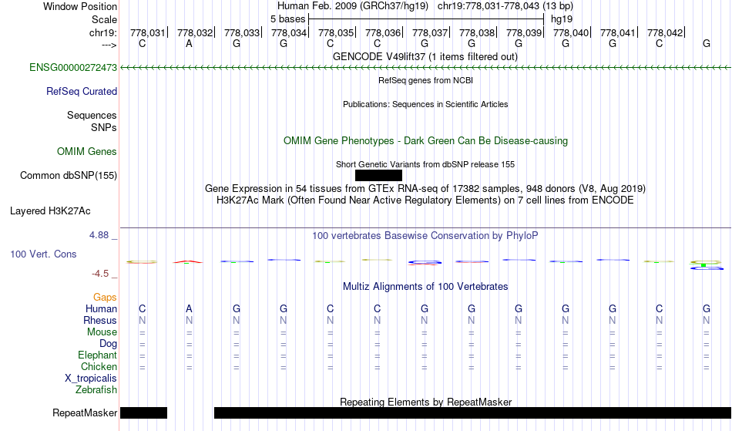Select the long RepeatMasker block
732x431 pixels.
click(x=472, y=412)
